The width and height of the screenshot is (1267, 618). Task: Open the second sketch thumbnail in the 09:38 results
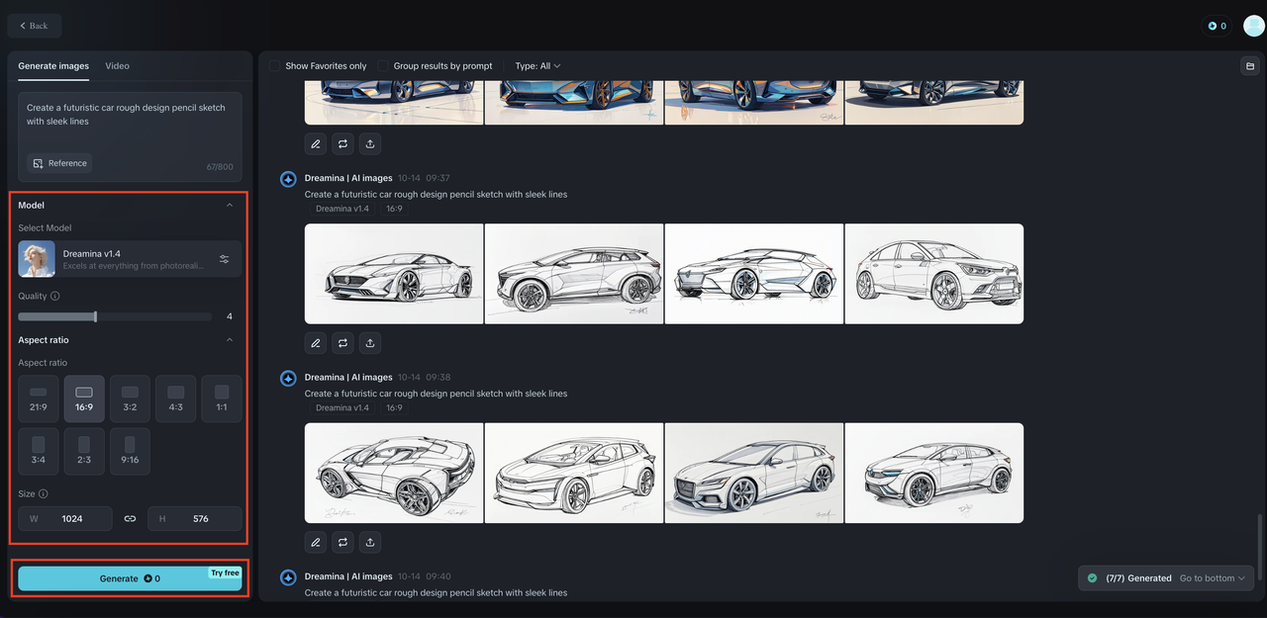[574, 473]
